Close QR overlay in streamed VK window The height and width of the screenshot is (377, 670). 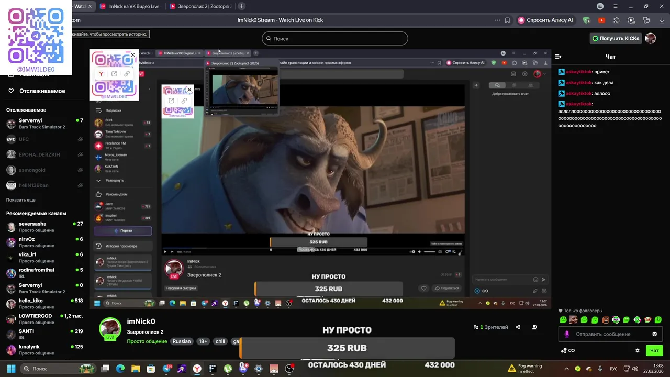(x=189, y=90)
